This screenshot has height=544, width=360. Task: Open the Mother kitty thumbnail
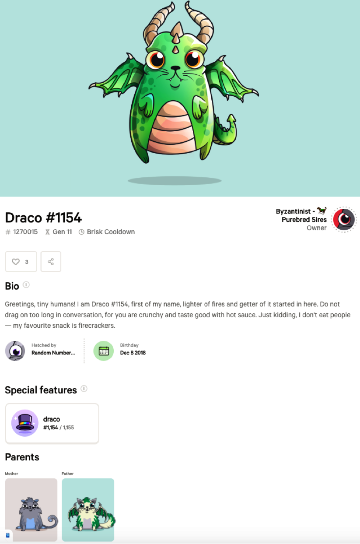31,510
